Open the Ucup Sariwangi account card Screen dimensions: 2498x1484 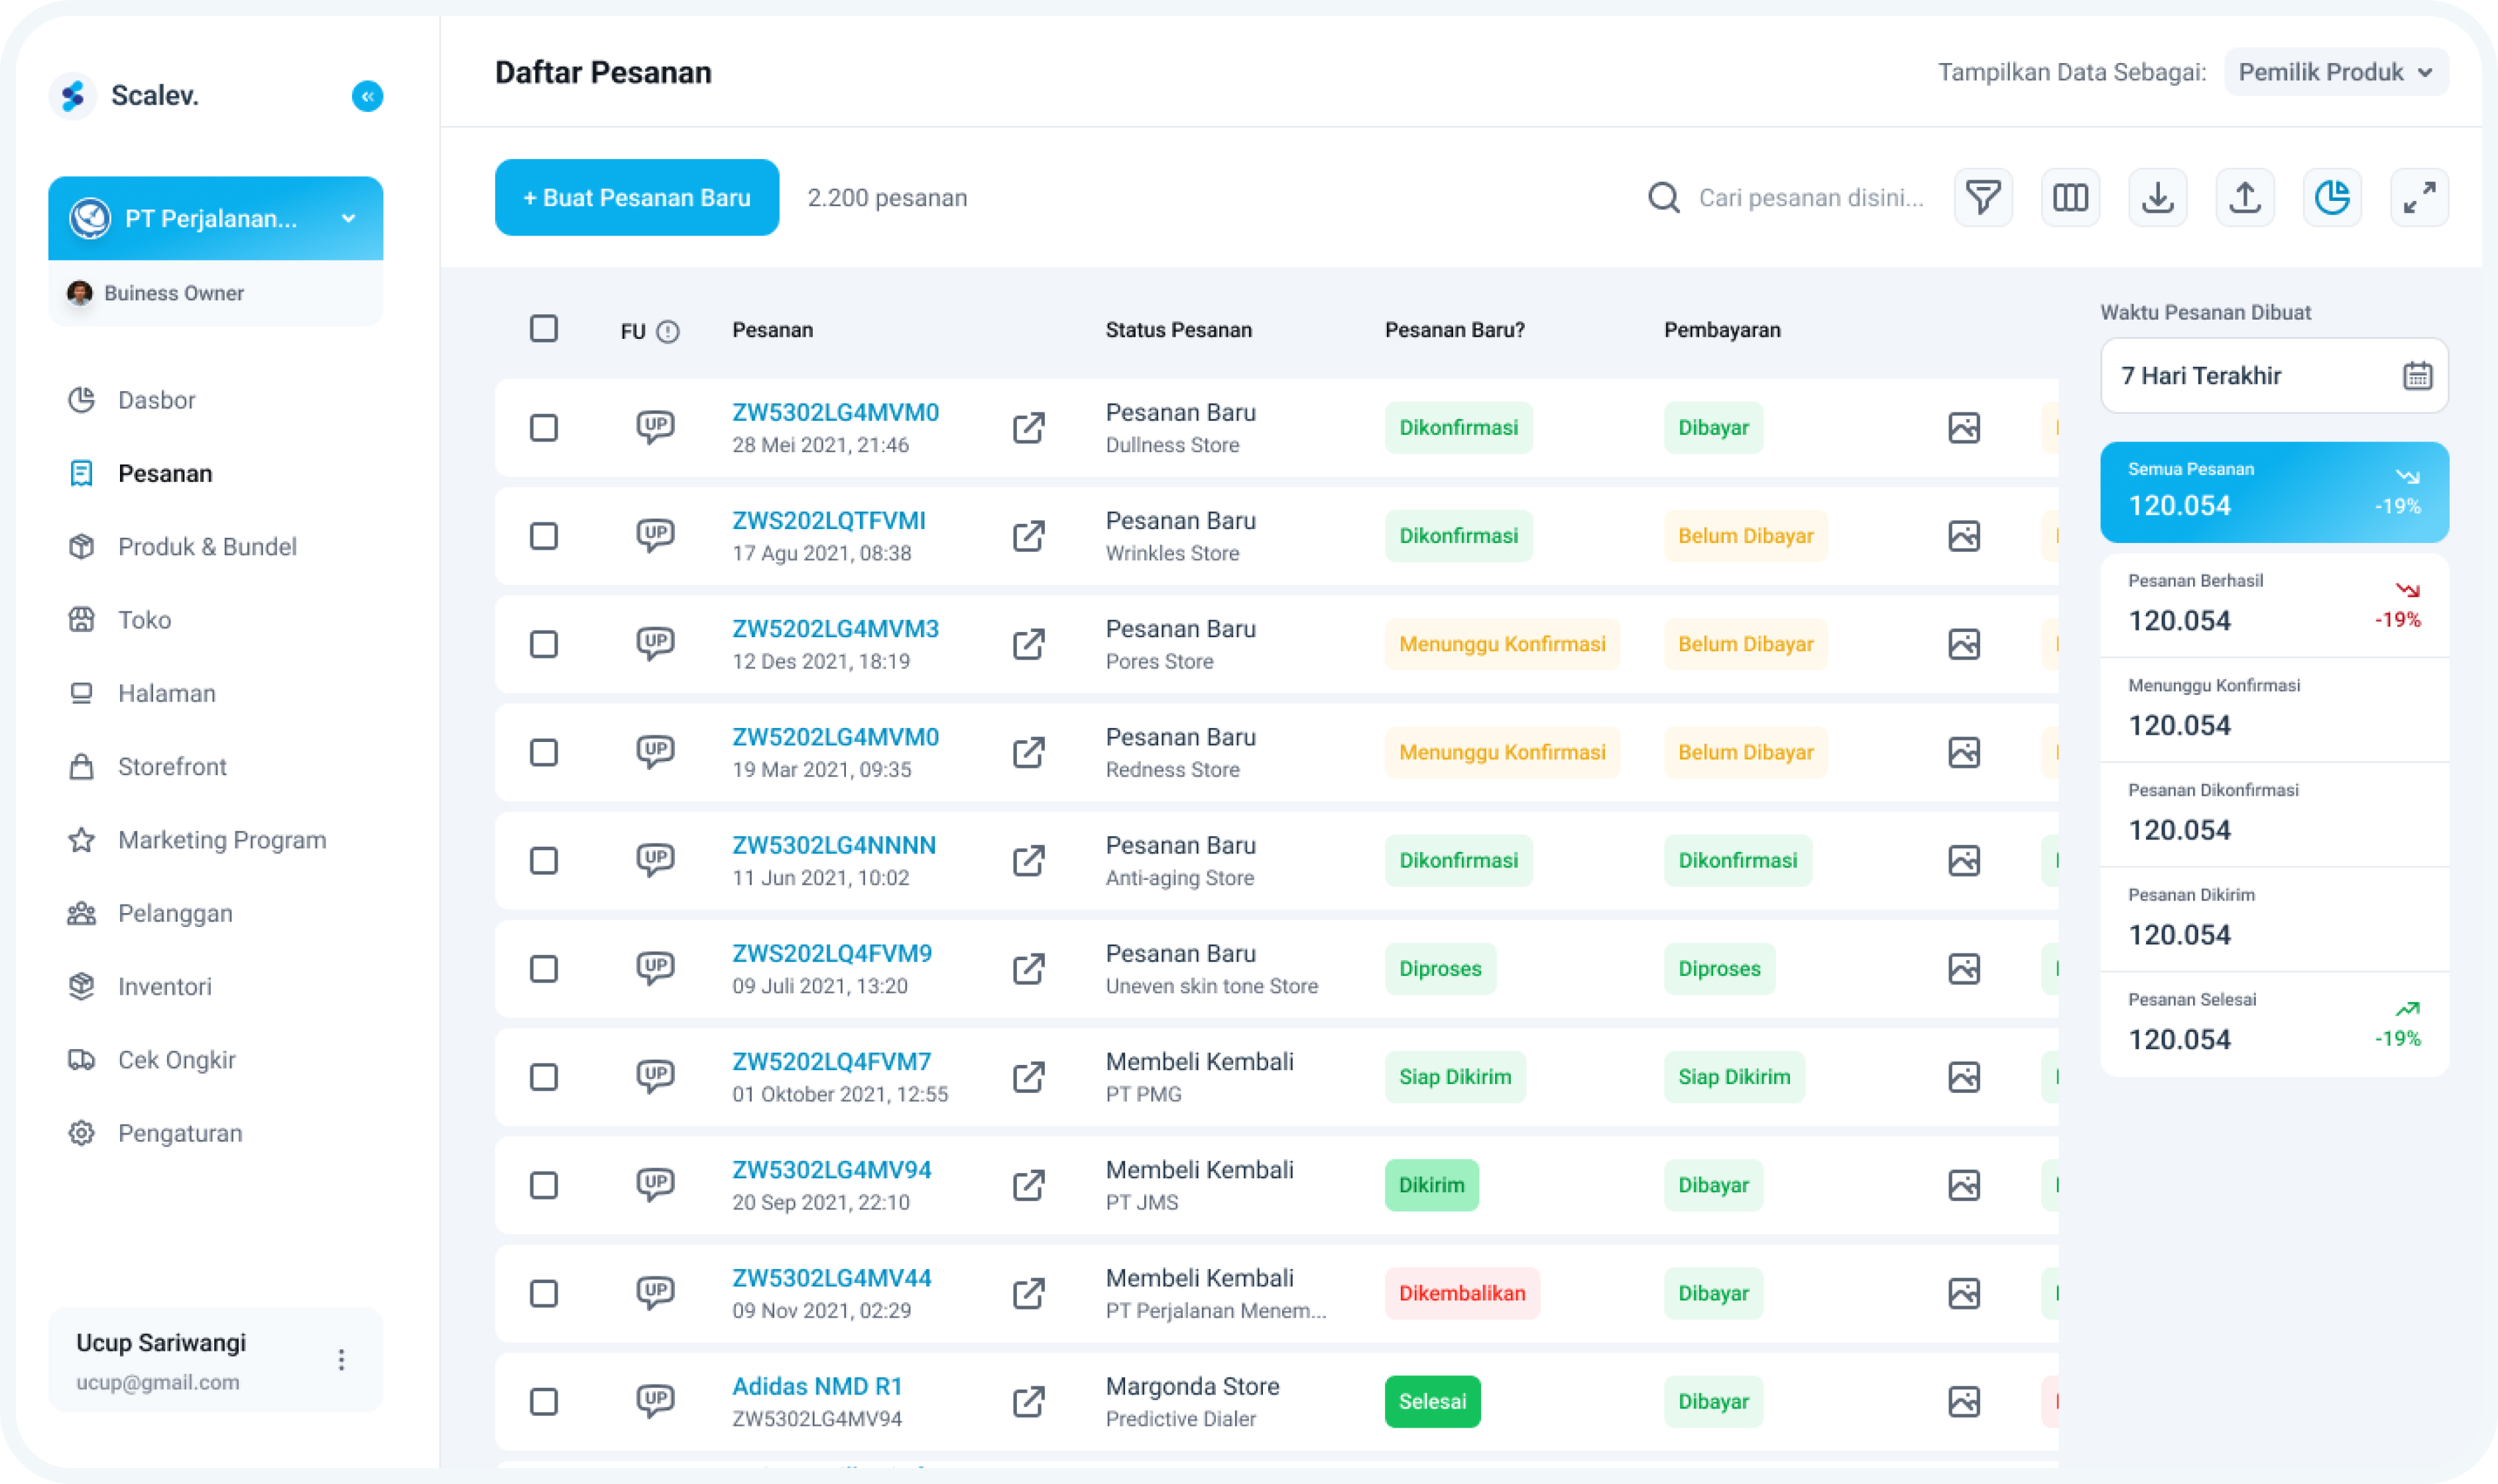(215, 1360)
